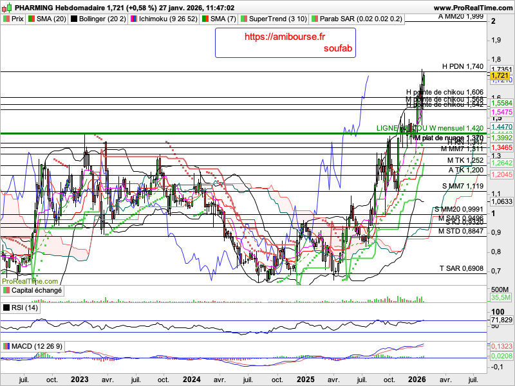This screenshot has height=386, width=515.
Task: Open the Ichimoku (9 26 52) label
Action: 168,19
